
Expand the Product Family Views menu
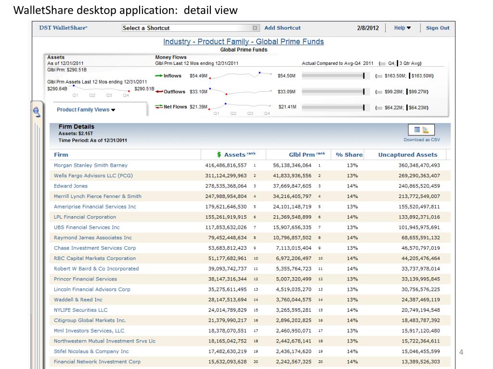point(86,110)
